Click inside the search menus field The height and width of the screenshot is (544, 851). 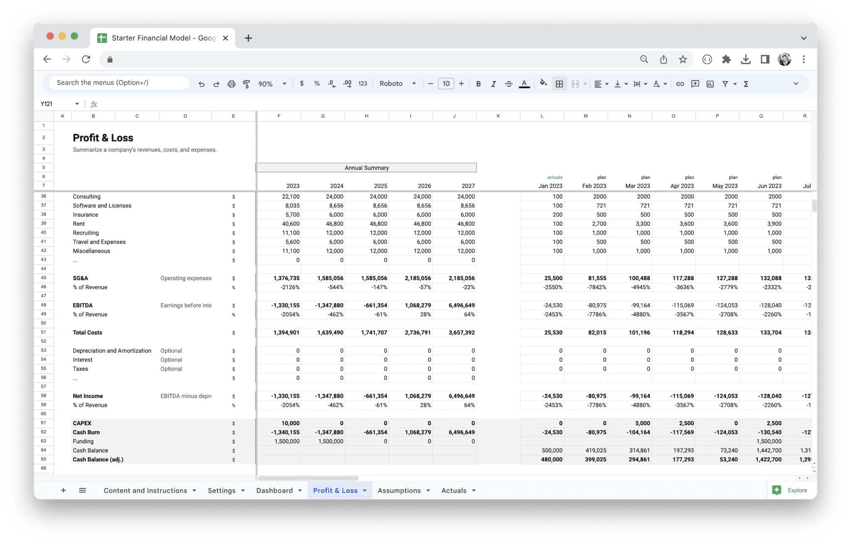tap(118, 82)
